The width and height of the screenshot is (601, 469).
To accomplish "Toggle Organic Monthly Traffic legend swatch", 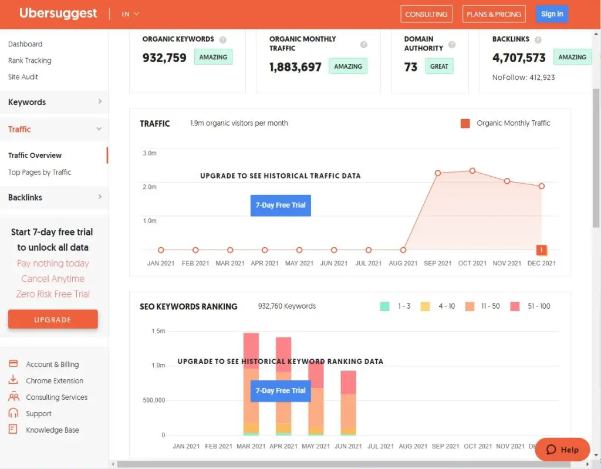I will (465, 123).
